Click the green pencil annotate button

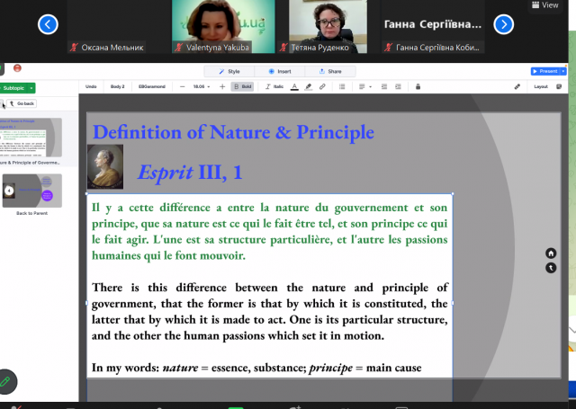pos(6,382)
